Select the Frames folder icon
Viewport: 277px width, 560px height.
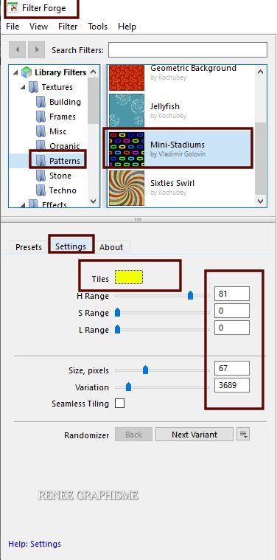click(41, 117)
